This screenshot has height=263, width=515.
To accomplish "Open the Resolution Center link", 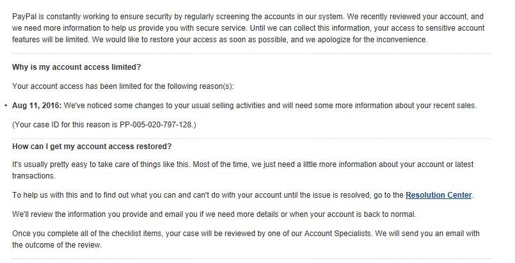I will [438, 195].
